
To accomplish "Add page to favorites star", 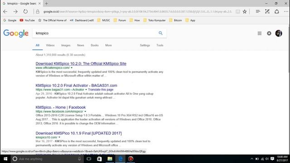I will point(245,12).
